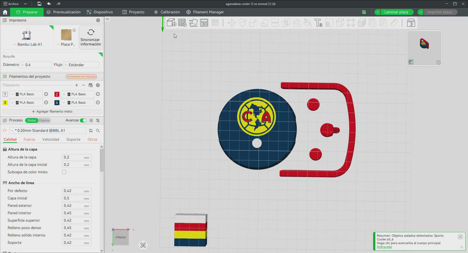
Task: Select the Move tool in toolbar
Action: (231, 23)
